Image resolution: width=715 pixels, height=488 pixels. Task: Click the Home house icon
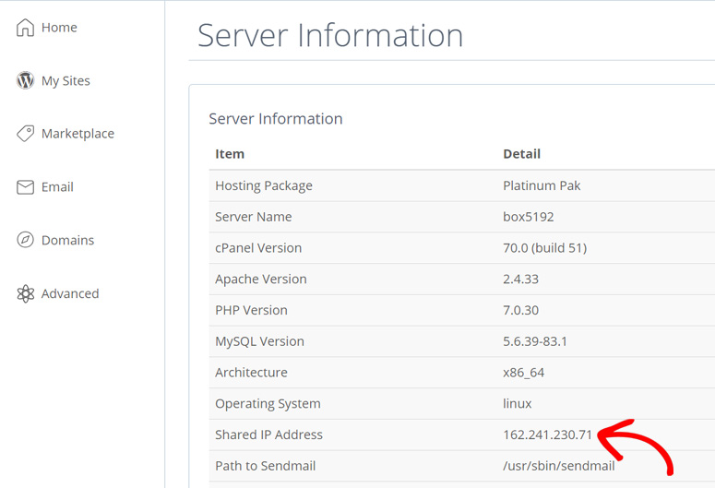click(x=25, y=28)
